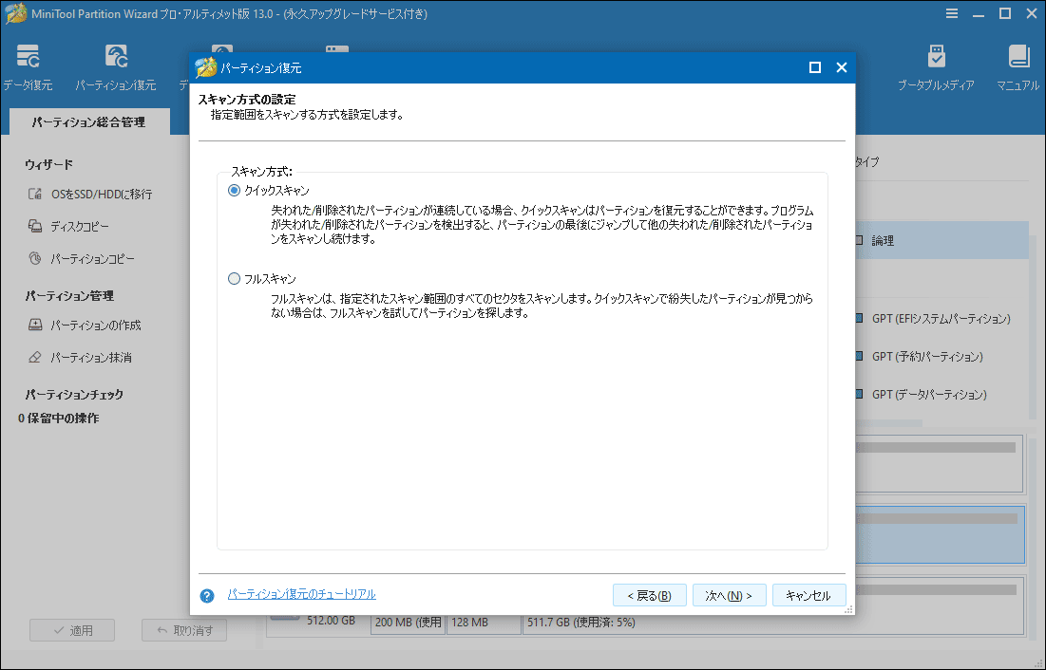1046x670 pixels.
Task: Select the GPT (EFIシステムパーティション) row
Action: pyautogui.click(x=941, y=319)
